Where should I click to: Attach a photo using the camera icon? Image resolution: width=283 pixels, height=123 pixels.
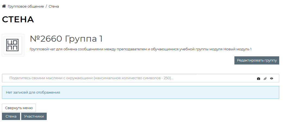(259, 79)
